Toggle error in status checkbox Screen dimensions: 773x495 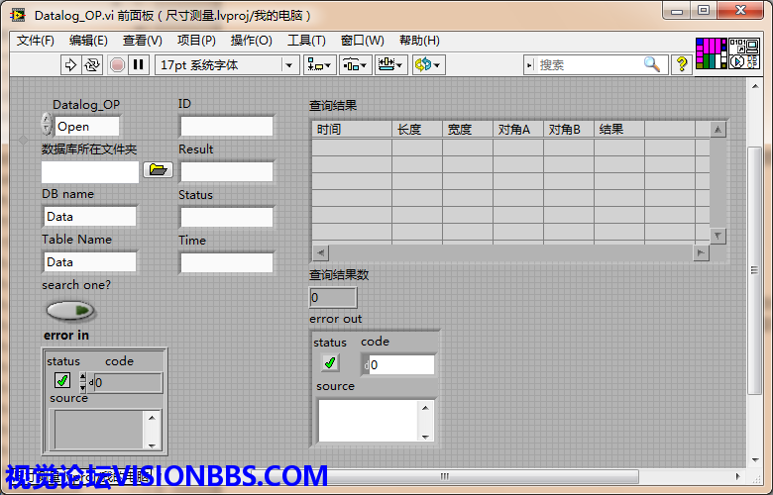click(61, 380)
